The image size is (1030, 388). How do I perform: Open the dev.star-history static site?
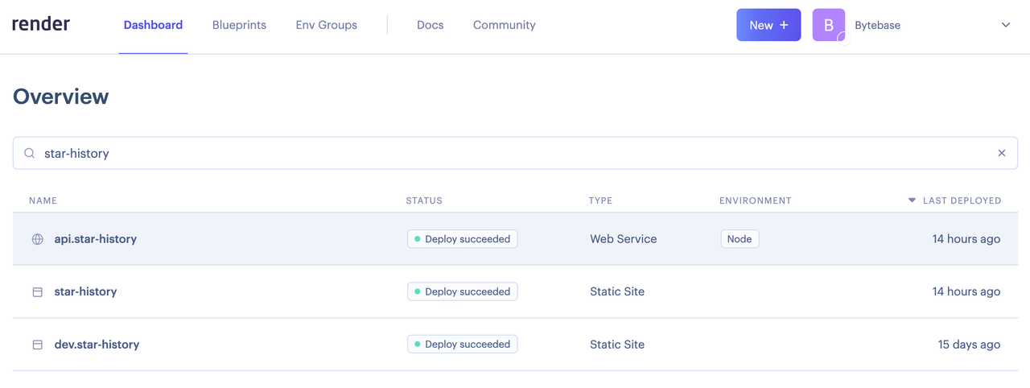click(97, 345)
